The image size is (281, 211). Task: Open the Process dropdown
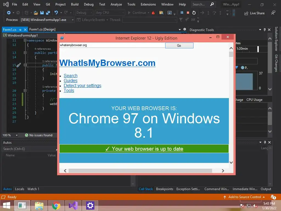[72, 20]
